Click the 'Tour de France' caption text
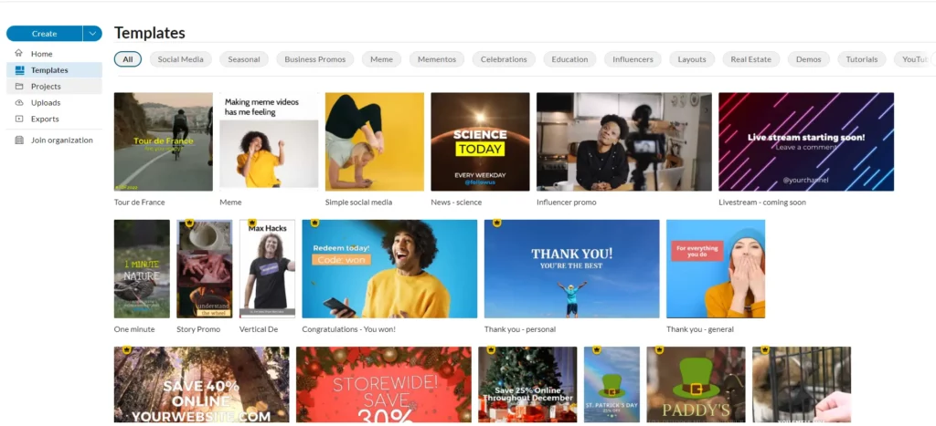 tap(139, 203)
